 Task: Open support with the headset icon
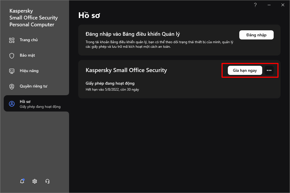pos(48,181)
